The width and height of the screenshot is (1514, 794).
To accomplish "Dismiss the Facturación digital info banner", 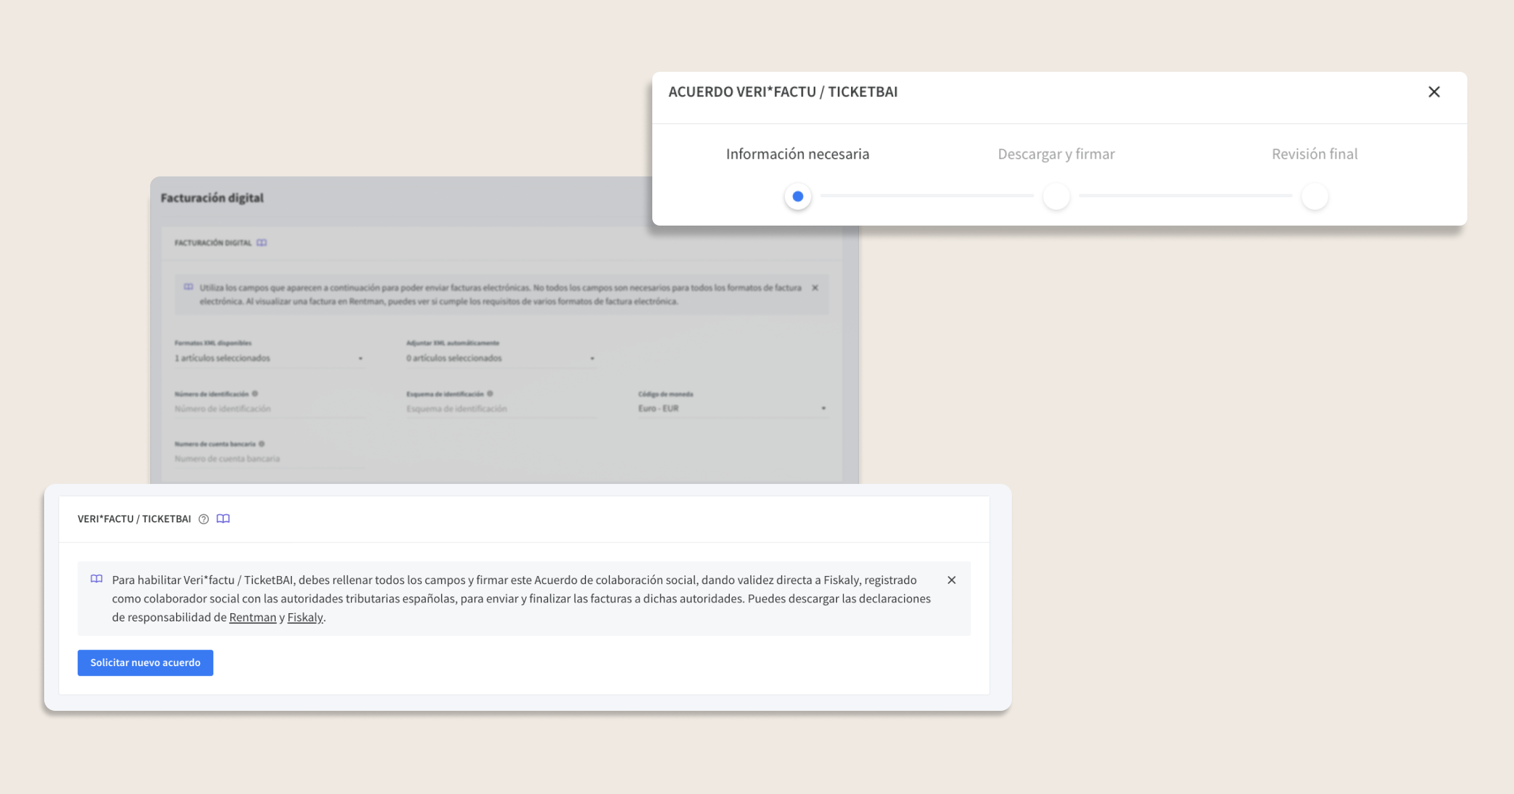I will [x=815, y=288].
